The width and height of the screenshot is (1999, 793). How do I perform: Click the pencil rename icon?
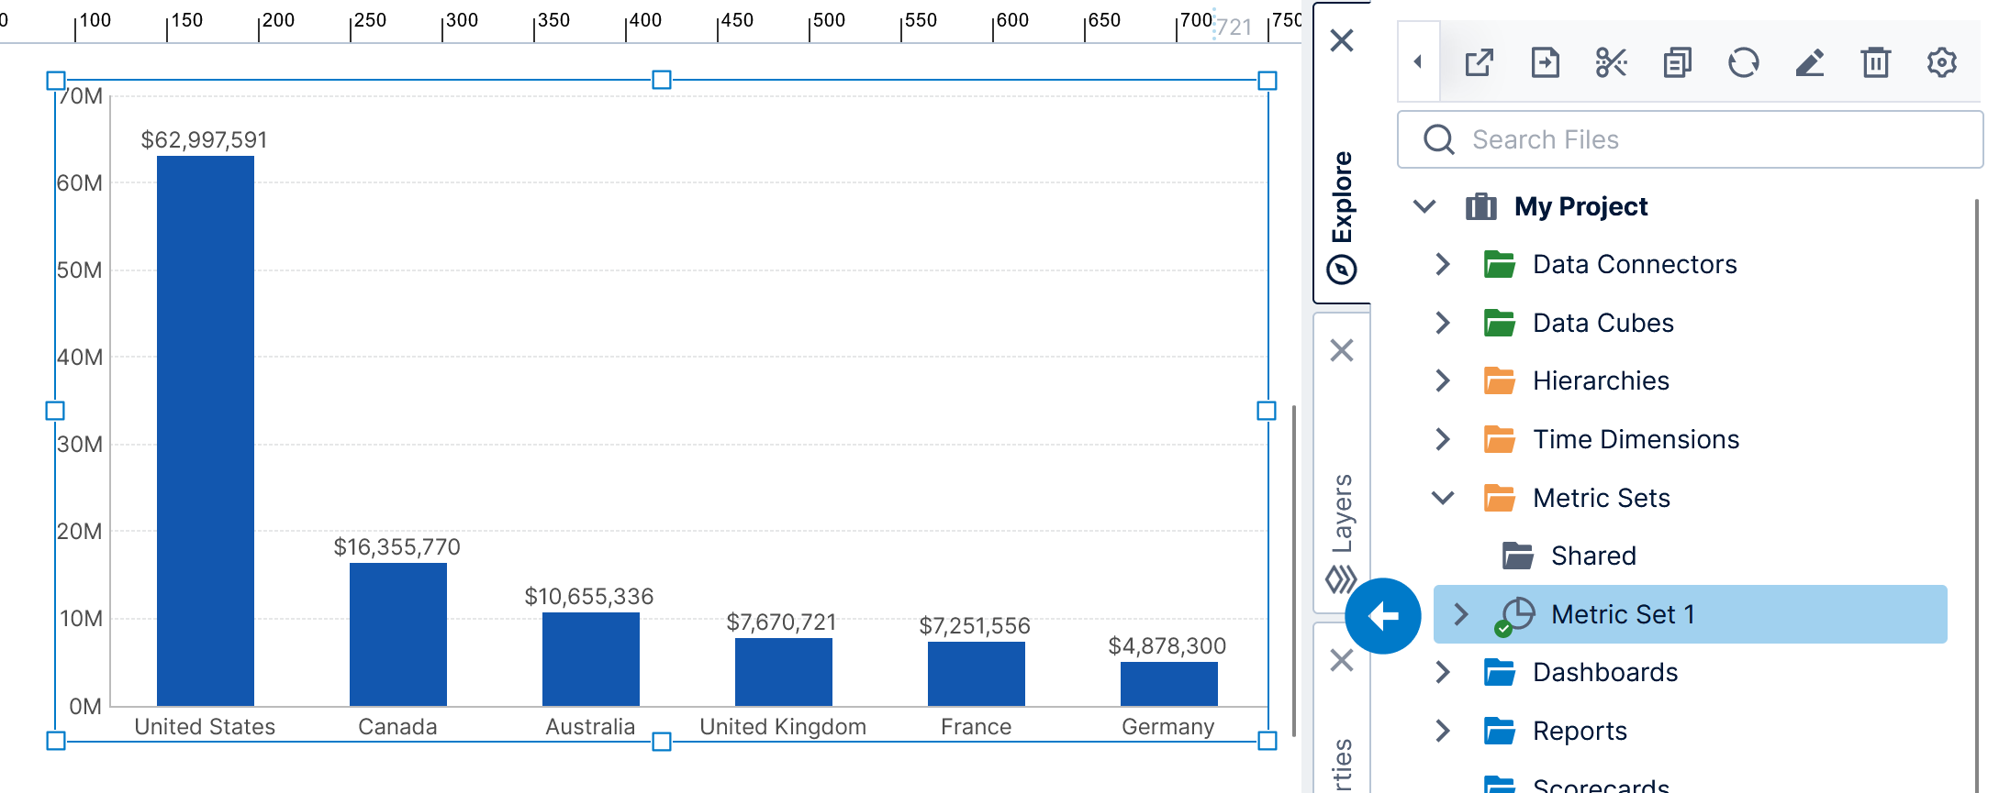(1809, 63)
